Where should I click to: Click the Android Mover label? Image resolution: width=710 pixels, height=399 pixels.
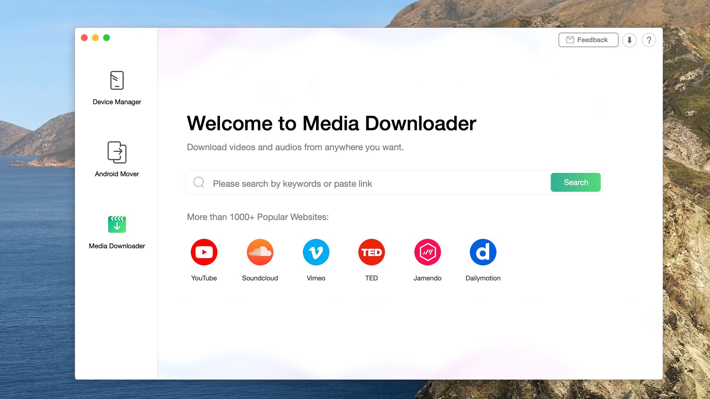[x=117, y=174]
